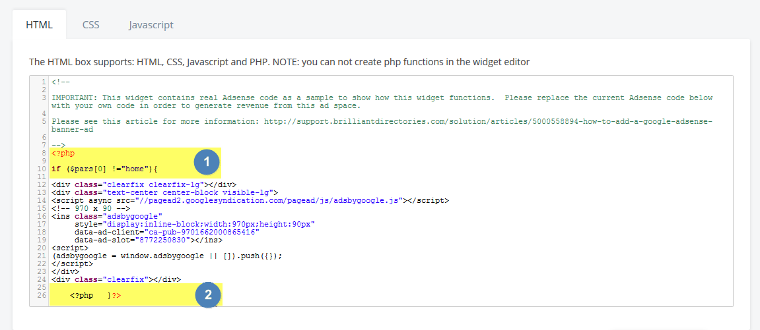Click the '<!-- 970 x 90 -->' comment
Image resolution: width=760 pixels, height=330 pixels.
click(90, 208)
